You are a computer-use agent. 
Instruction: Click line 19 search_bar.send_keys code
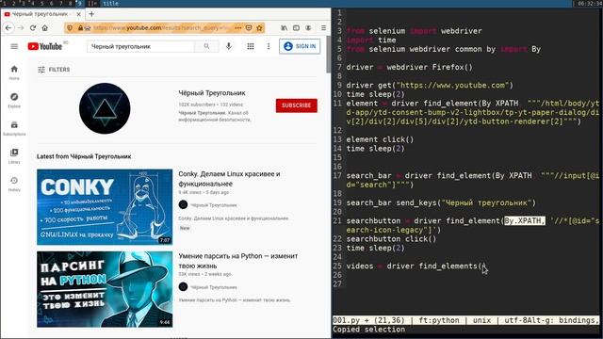click(441, 203)
